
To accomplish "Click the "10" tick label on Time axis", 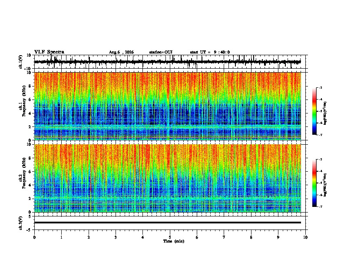I will [x=305, y=237].
